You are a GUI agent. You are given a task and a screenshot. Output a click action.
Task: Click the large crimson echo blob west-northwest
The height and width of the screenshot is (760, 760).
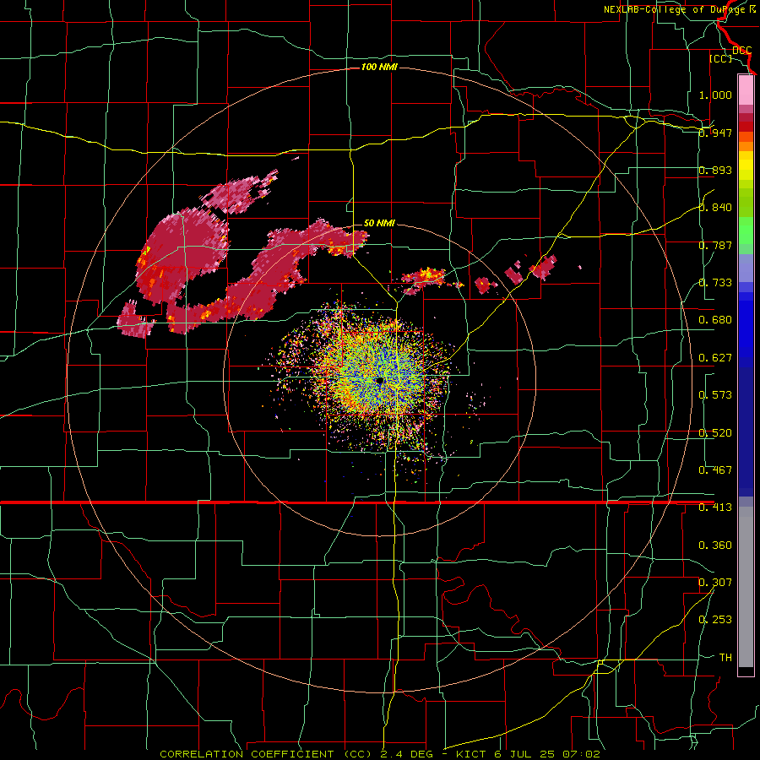click(x=181, y=254)
